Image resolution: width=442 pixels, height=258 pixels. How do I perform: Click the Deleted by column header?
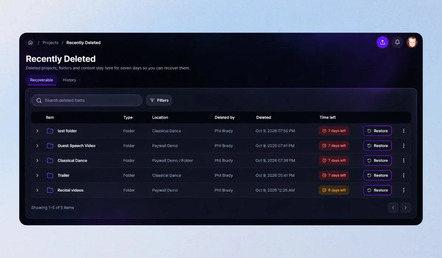coord(225,118)
